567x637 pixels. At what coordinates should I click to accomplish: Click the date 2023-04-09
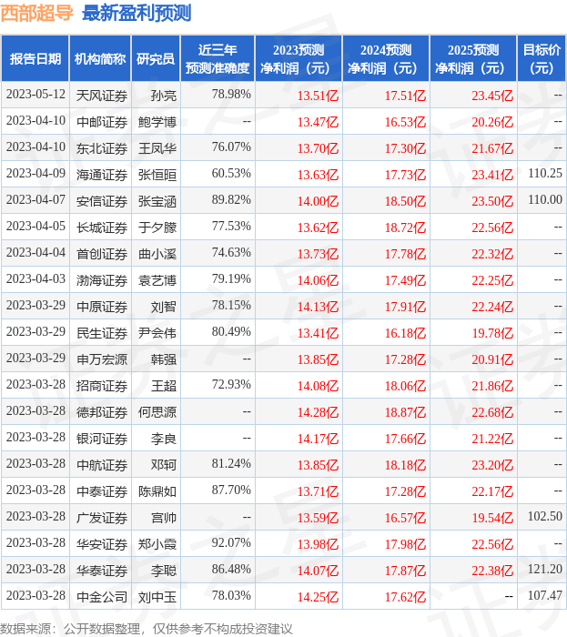[35, 174]
